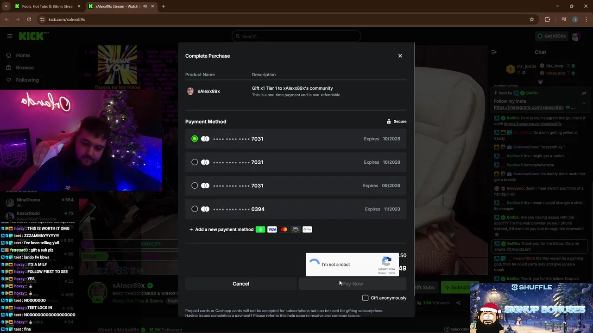Check the Gift anonymously box
Image resolution: width=593 pixels, height=333 pixels.
pos(365,298)
